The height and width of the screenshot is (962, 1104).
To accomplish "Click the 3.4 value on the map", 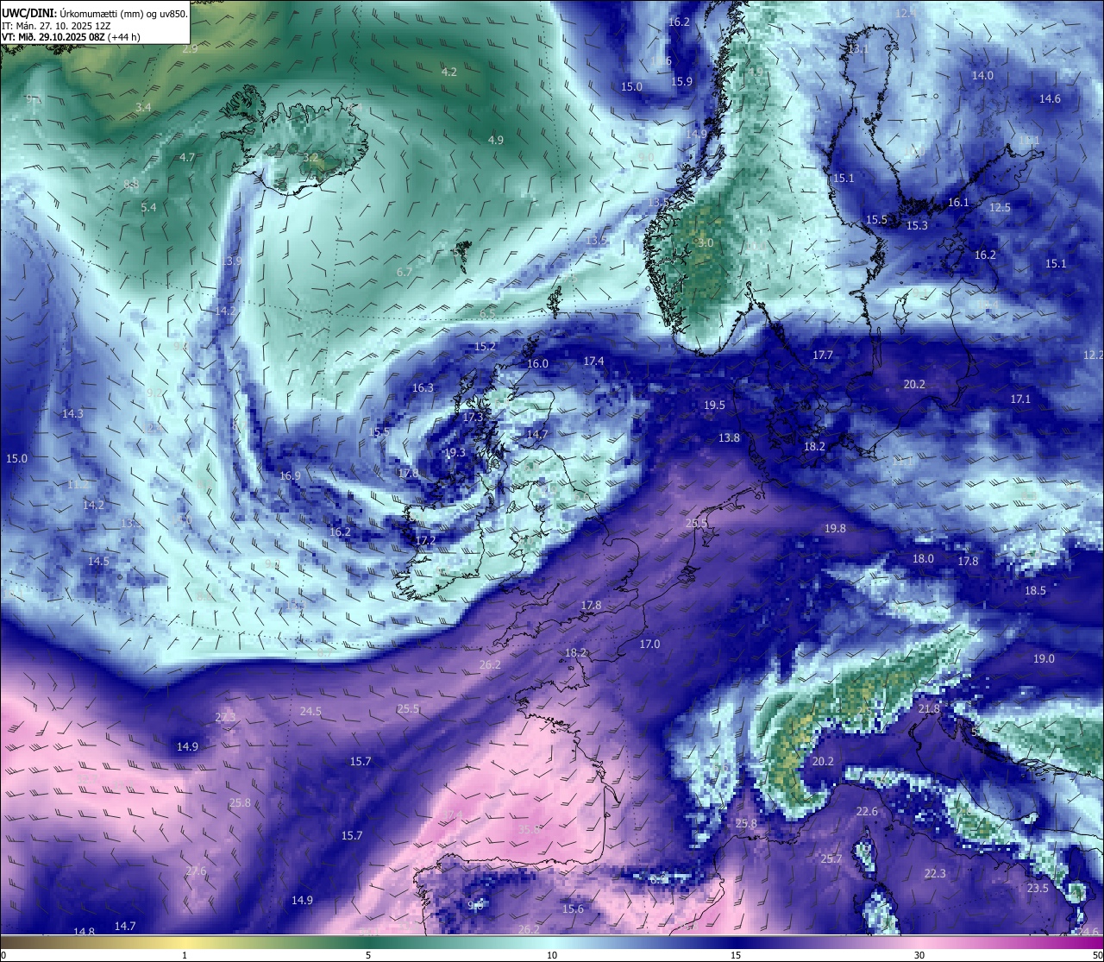I will pos(143,108).
